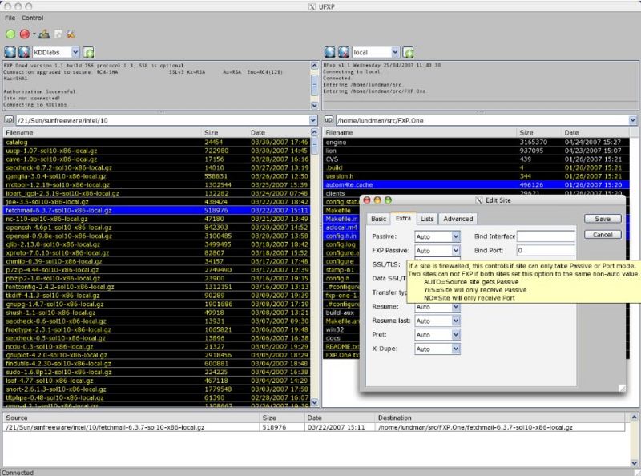This screenshot has height=476, width=641.
Task: Click refresh icon right of local dropdown
Action: pos(408,52)
